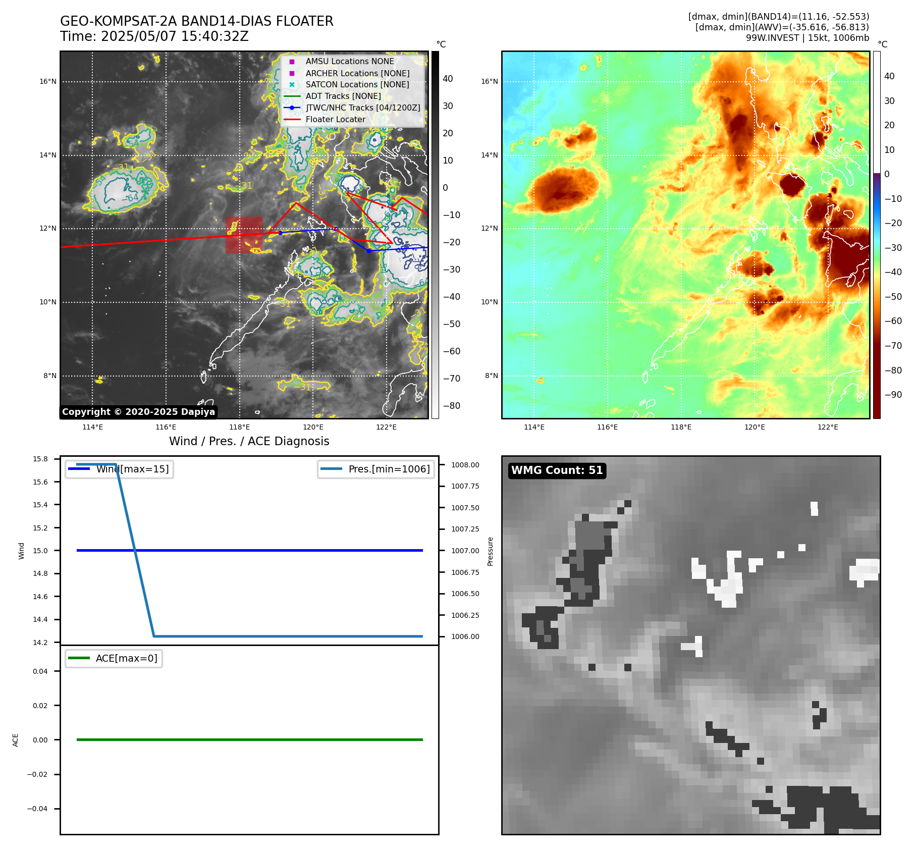This screenshot has width=915, height=853.
Task: Click the 'ACE' y-axis label
Action: point(16,740)
